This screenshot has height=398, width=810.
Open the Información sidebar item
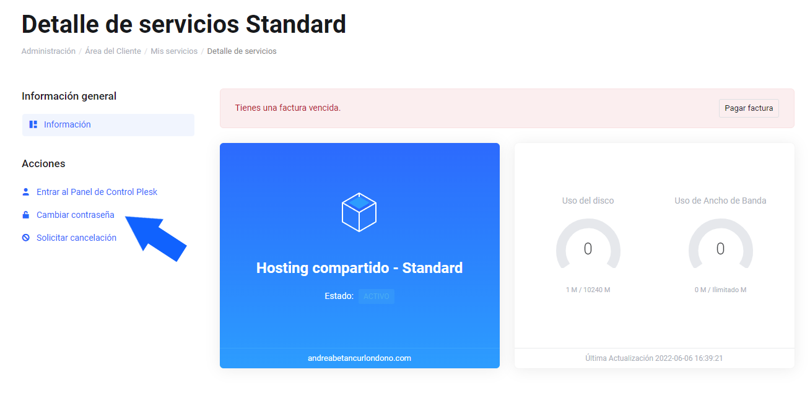click(x=108, y=124)
